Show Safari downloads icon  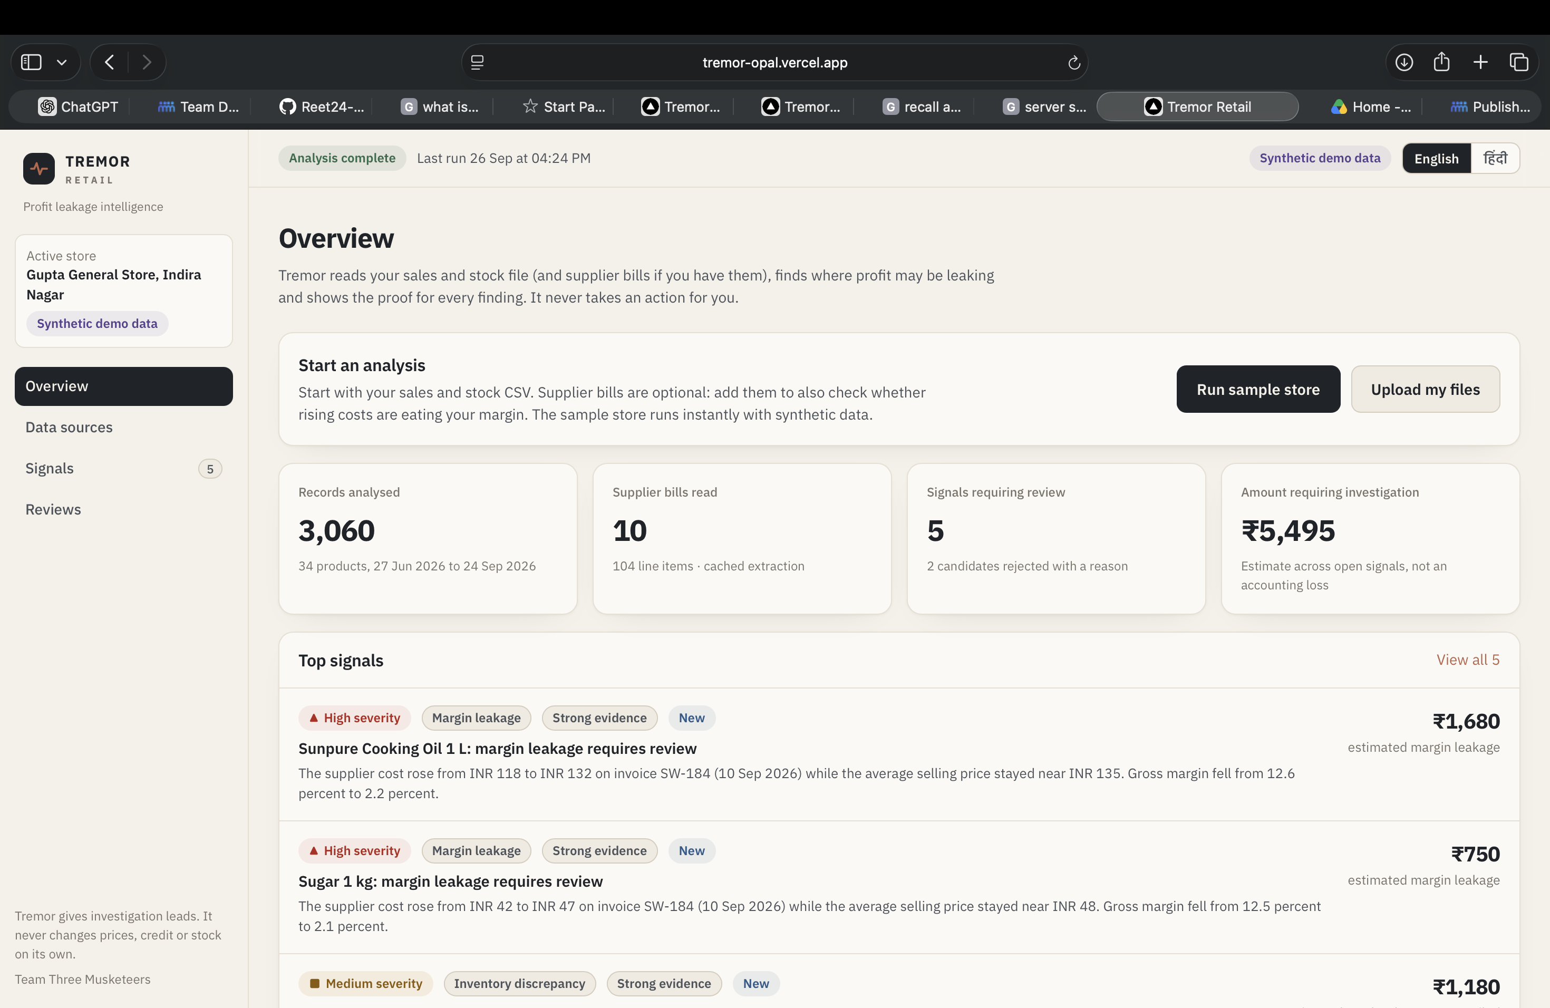click(x=1403, y=62)
